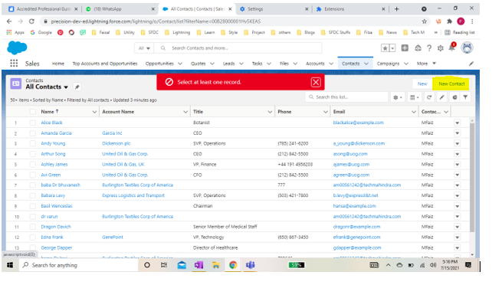The width and height of the screenshot is (492, 285).
Task: Select the Avi Green row checkbox
Action: tap(33, 175)
